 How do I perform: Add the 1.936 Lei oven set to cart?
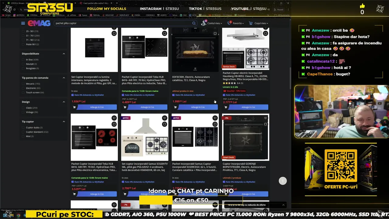point(94,107)
